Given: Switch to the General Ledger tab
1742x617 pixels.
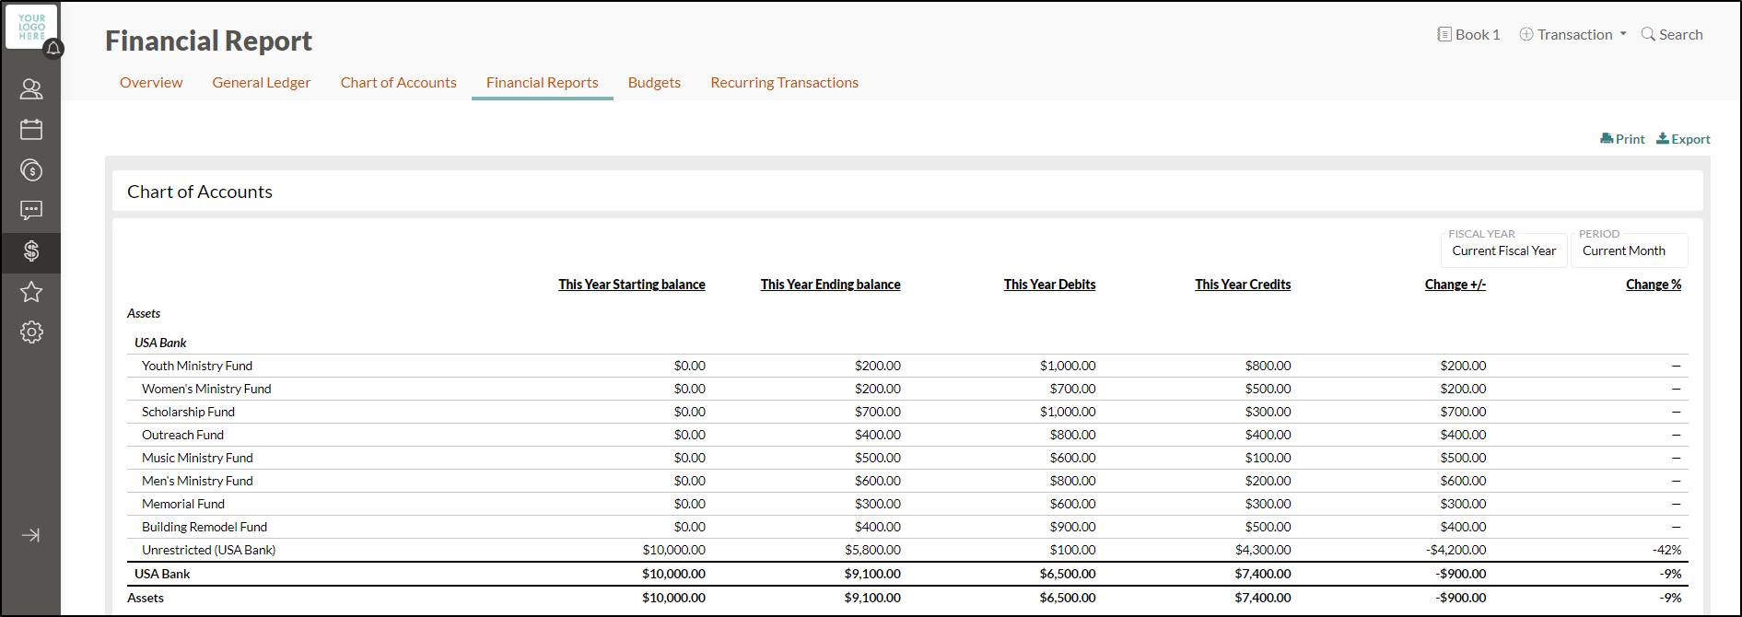Looking at the screenshot, I should tap(261, 82).
